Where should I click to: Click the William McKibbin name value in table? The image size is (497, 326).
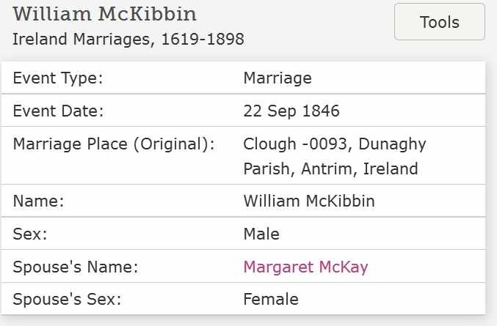(309, 201)
